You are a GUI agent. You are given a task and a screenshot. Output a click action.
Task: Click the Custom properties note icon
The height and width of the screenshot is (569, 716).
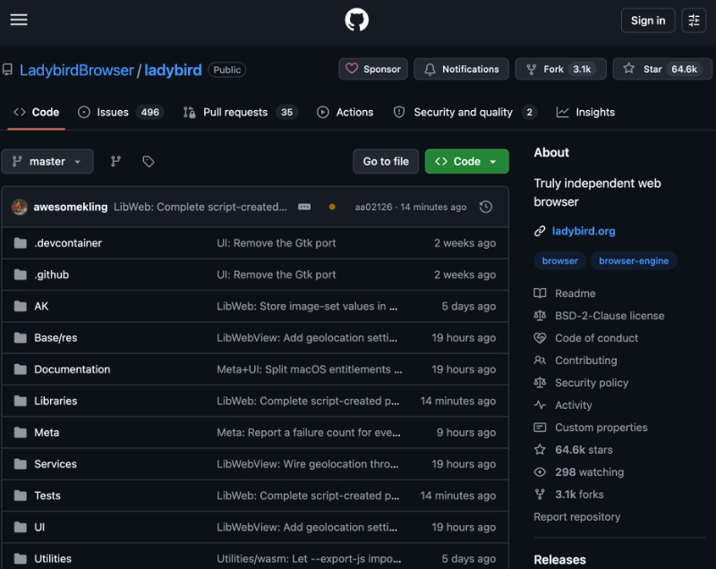coord(540,427)
